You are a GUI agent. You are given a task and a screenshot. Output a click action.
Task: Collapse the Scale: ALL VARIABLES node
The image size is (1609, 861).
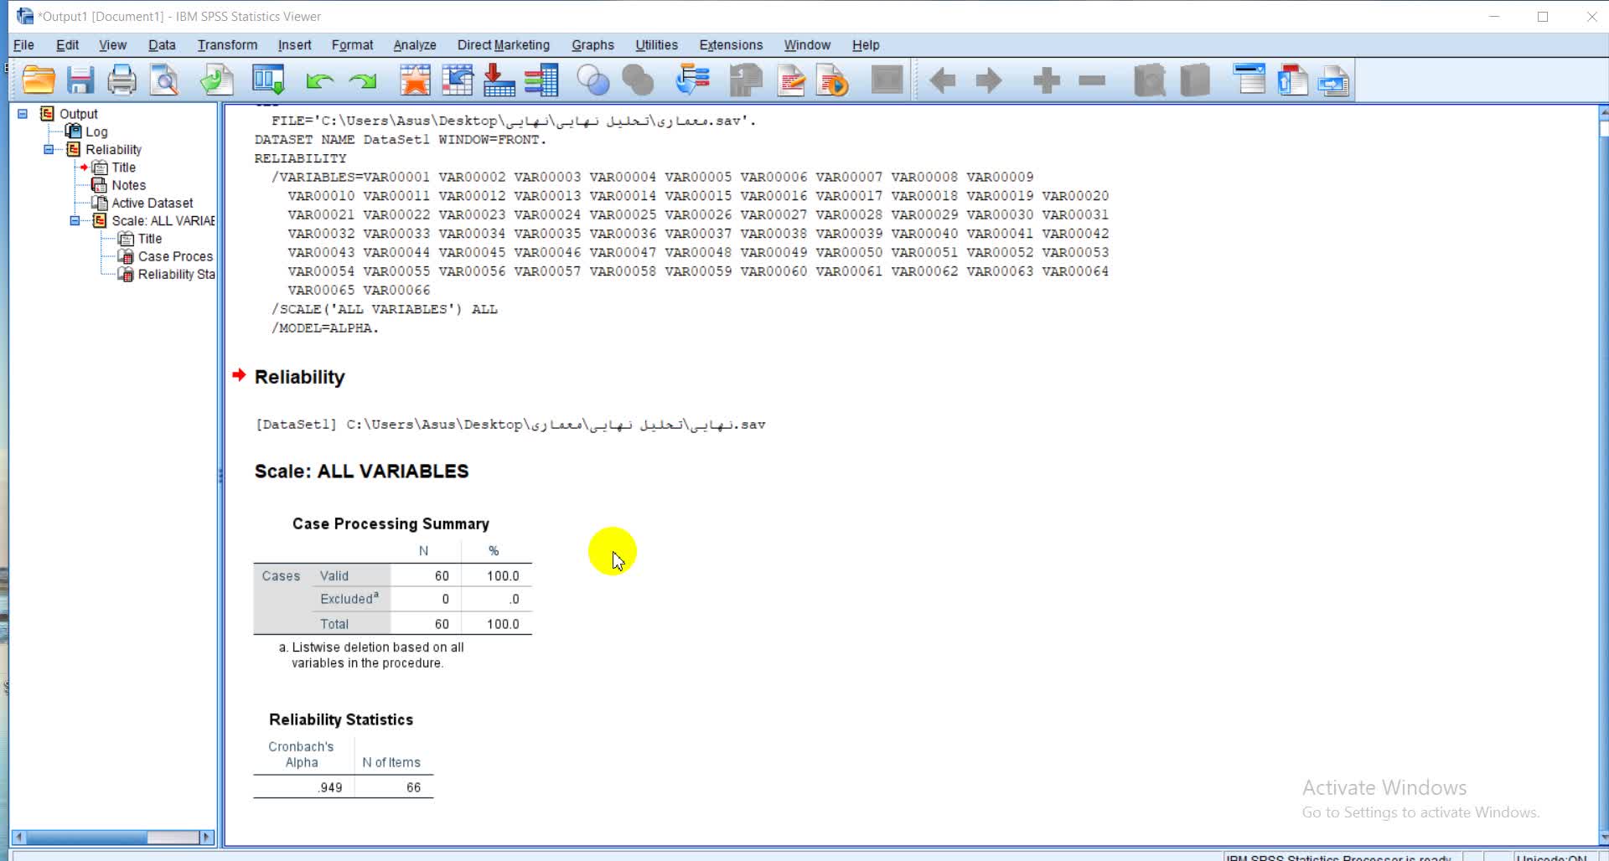coord(75,221)
